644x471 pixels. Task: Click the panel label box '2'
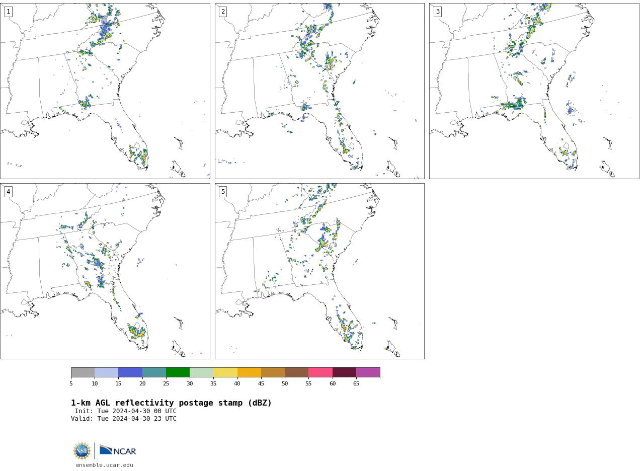click(223, 12)
